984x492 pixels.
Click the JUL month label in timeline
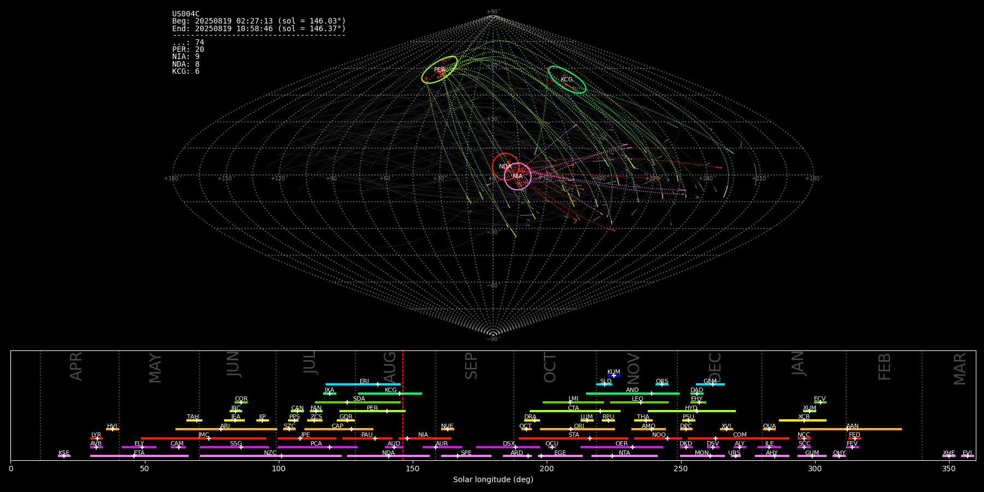[x=310, y=362]
